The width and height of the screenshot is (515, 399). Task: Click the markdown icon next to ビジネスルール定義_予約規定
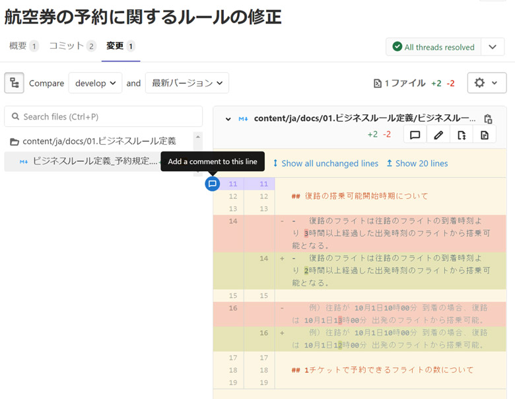tap(24, 161)
